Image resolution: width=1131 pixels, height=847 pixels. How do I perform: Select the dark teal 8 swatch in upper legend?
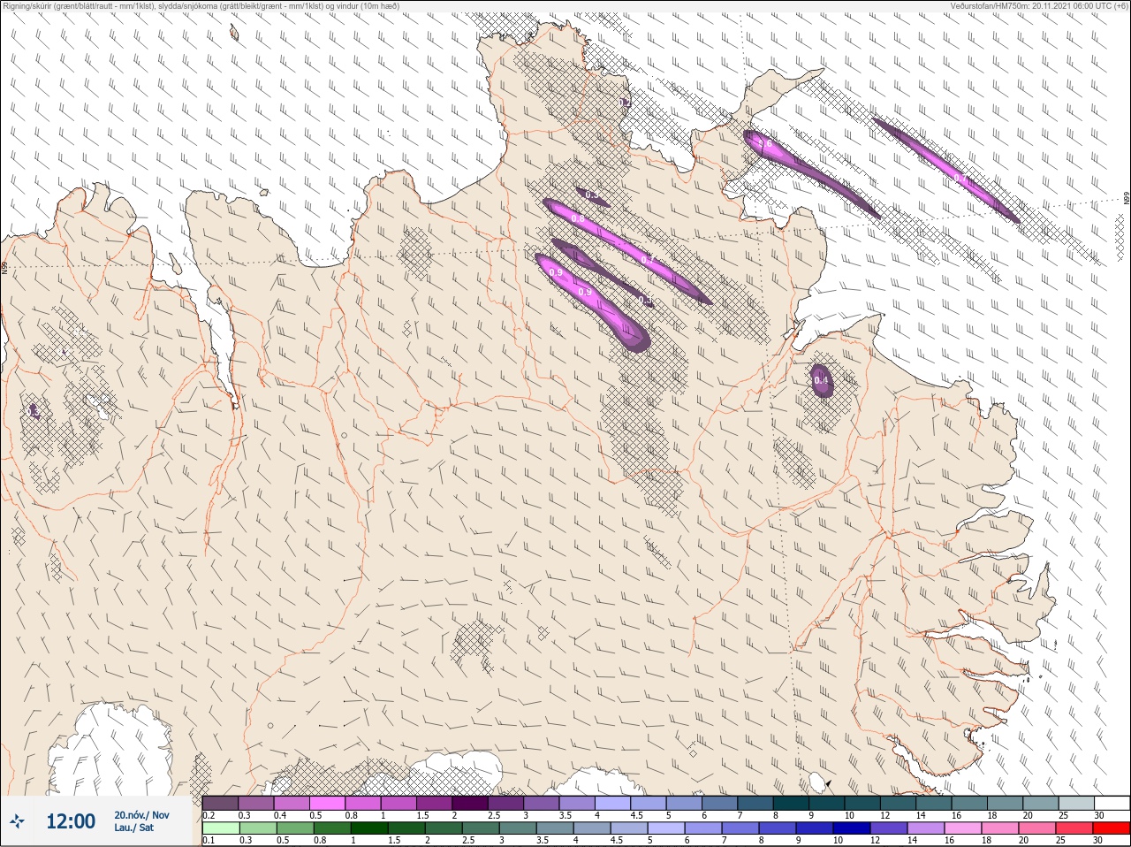(791, 803)
